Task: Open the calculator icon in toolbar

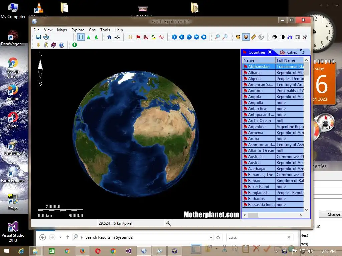Action: pos(297,37)
